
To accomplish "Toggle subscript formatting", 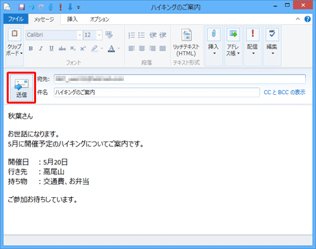I will (x=73, y=49).
